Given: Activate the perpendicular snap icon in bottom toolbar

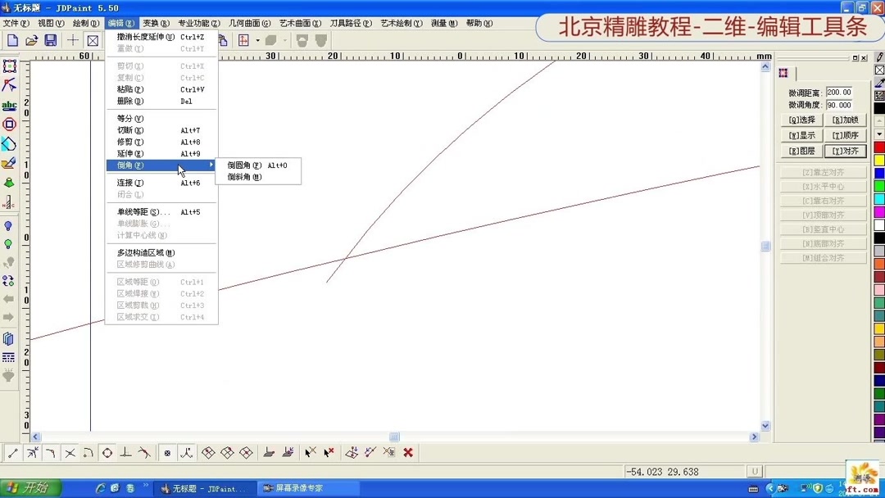Looking at the screenshot, I should tap(126, 452).
